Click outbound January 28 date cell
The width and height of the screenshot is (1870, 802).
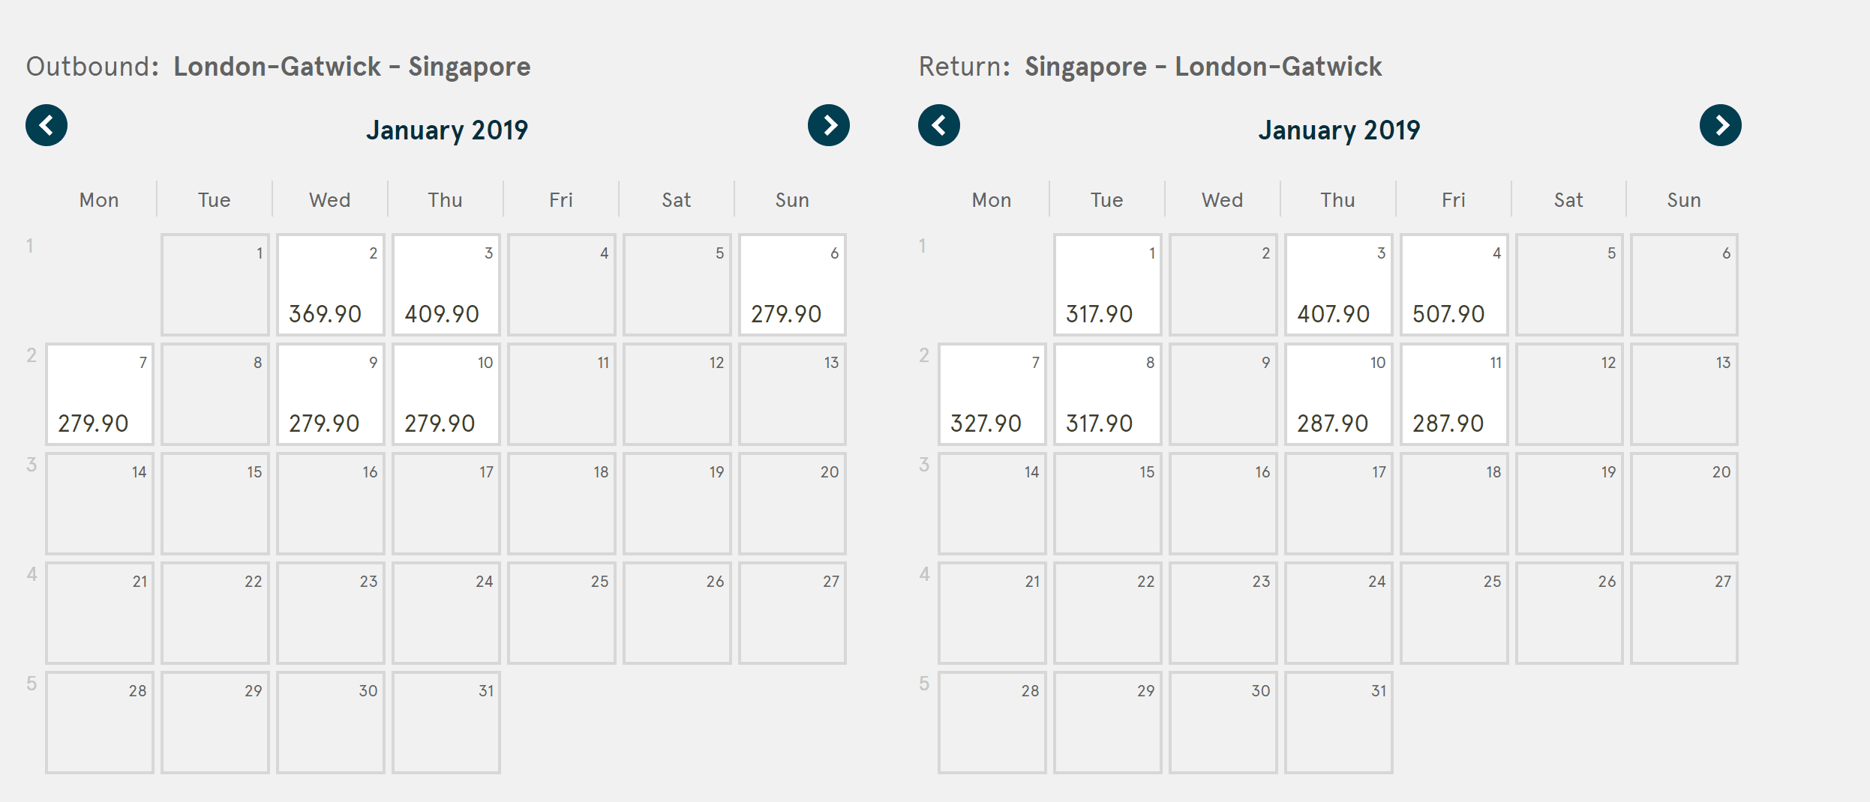(x=100, y=723)
